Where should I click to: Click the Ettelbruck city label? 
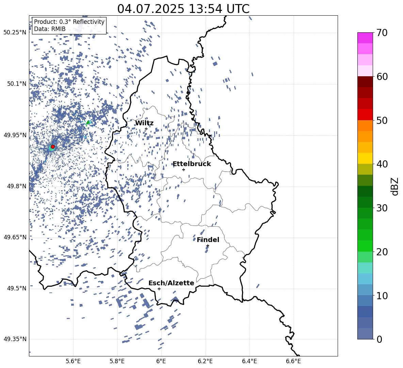tap(192, 164)
